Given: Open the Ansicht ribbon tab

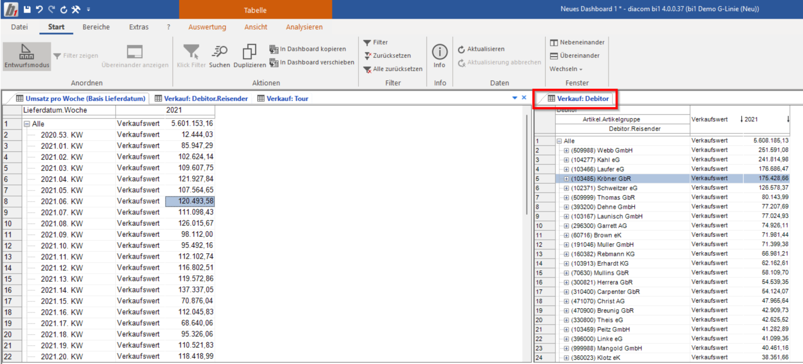Looking at the screenshot, I should tap(256, 27).
